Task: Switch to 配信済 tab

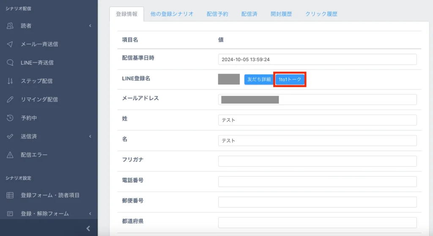Action: (249, 14)
